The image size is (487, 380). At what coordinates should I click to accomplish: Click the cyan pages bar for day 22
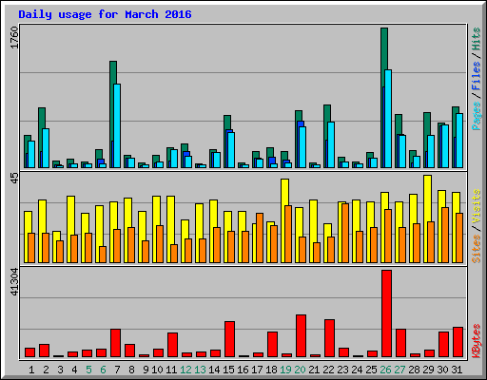click(x=331, y=144)
